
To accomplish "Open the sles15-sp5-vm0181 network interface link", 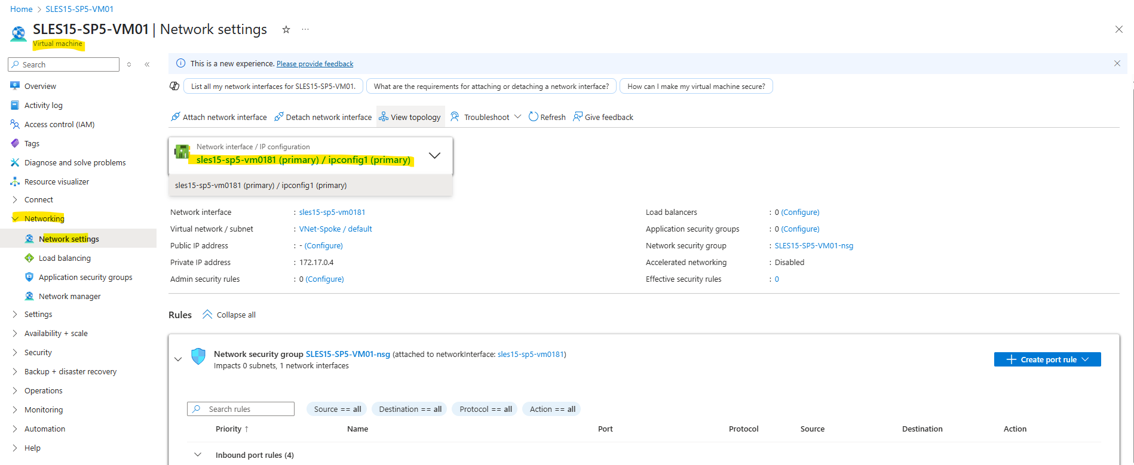I will click(x=332, y=212).
